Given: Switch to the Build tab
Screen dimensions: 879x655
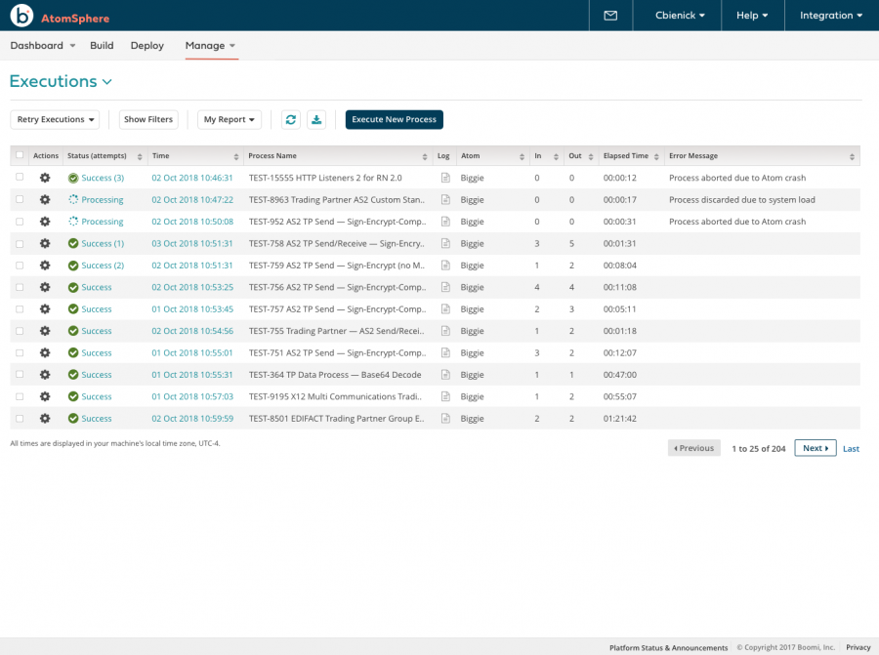Looking at the screenshot, I should click(102, 45).
